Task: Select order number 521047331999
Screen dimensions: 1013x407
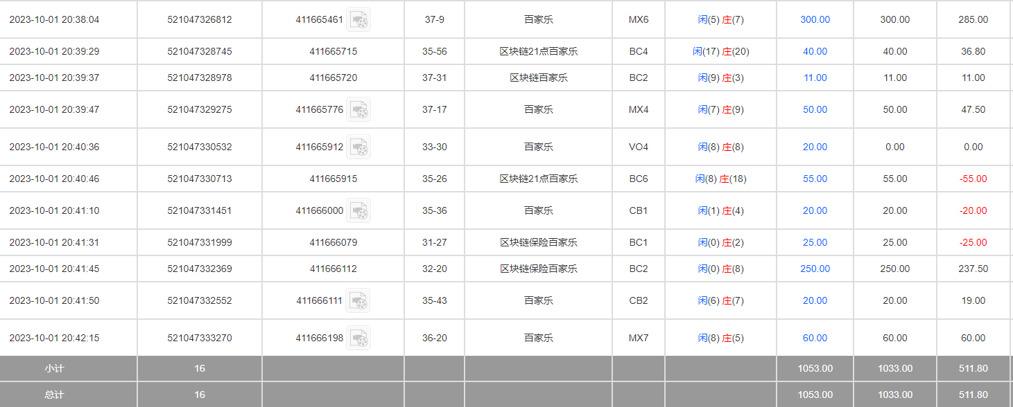Action: (x=200, y=242)
